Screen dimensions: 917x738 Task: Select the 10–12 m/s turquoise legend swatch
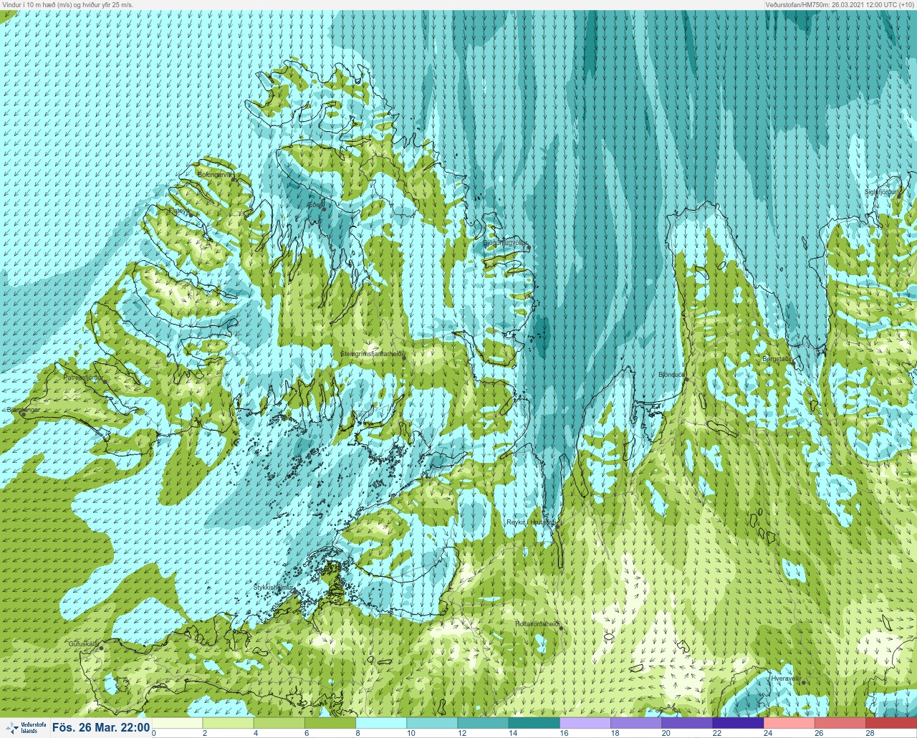(432, 723)
